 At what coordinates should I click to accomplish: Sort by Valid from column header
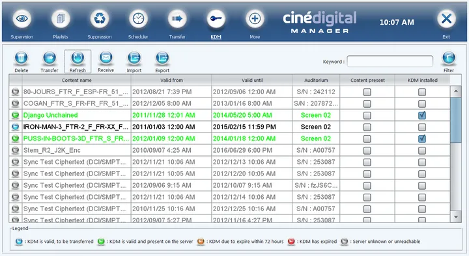coord(171,80)
